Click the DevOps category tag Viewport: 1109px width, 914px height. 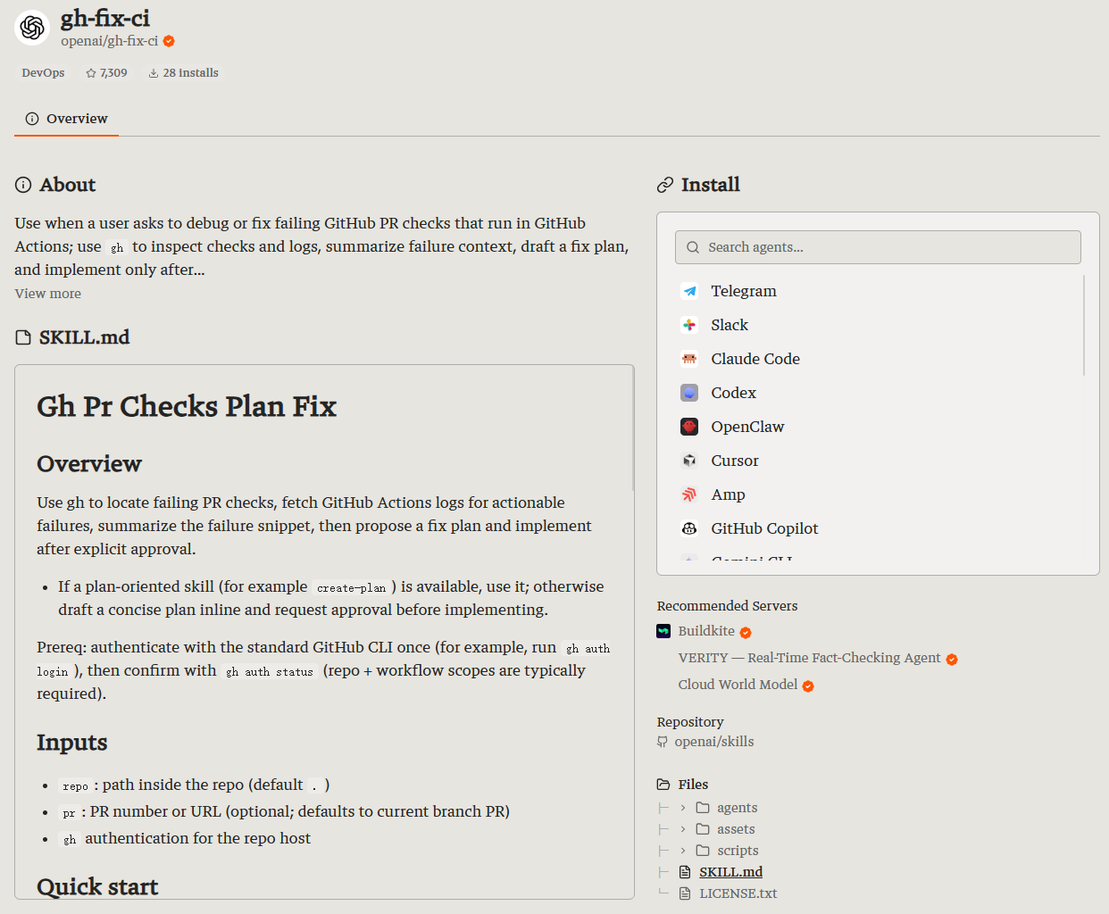pos(43,73)
